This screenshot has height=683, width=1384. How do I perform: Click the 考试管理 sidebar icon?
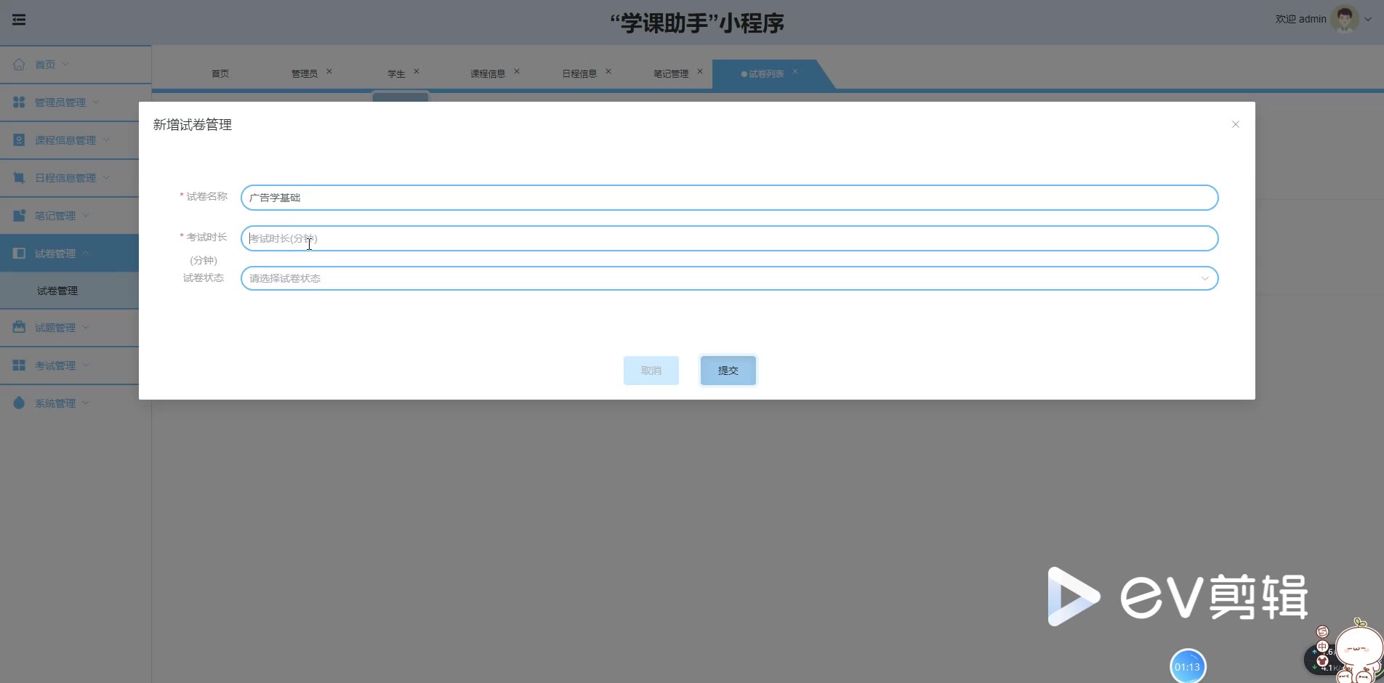pos(19,365)
